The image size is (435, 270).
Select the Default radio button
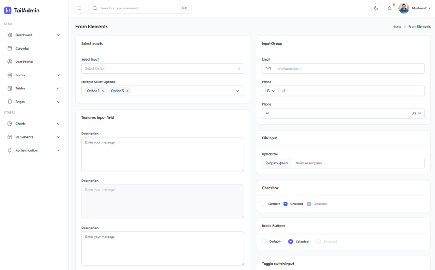point(264,242)
